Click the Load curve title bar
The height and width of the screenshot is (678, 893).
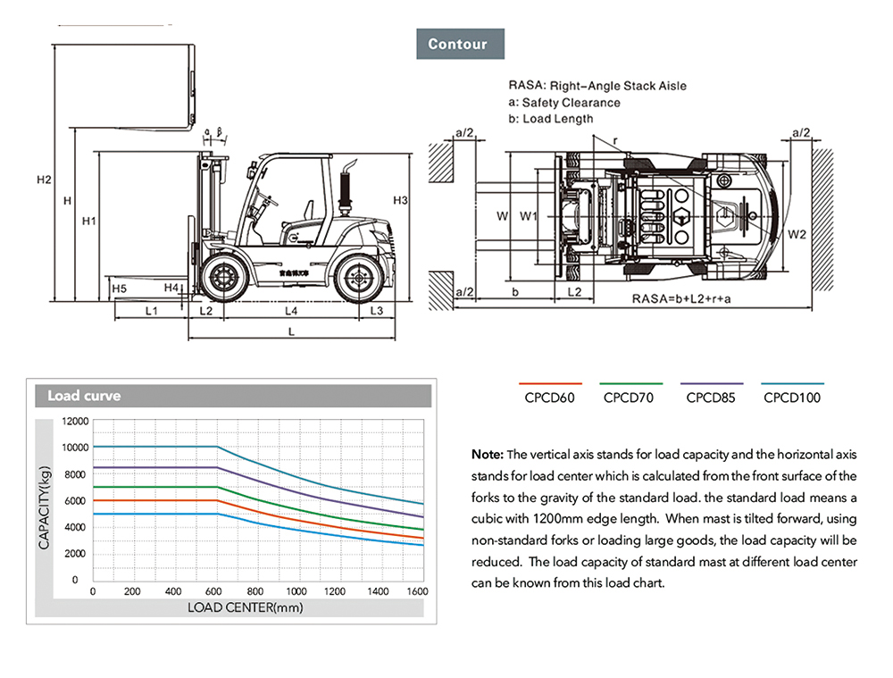[231, 396]
